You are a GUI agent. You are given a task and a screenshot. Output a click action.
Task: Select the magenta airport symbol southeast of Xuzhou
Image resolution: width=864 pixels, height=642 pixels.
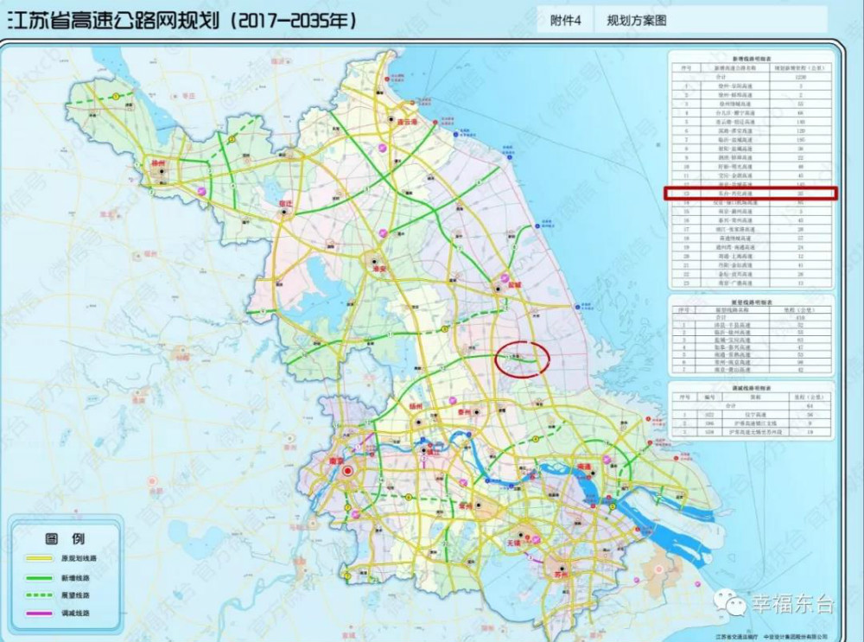[x=202, y=191]
